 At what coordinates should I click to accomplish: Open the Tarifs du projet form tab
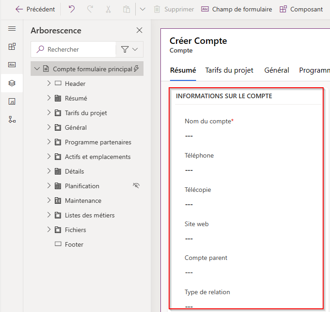[x=229, y=70]
